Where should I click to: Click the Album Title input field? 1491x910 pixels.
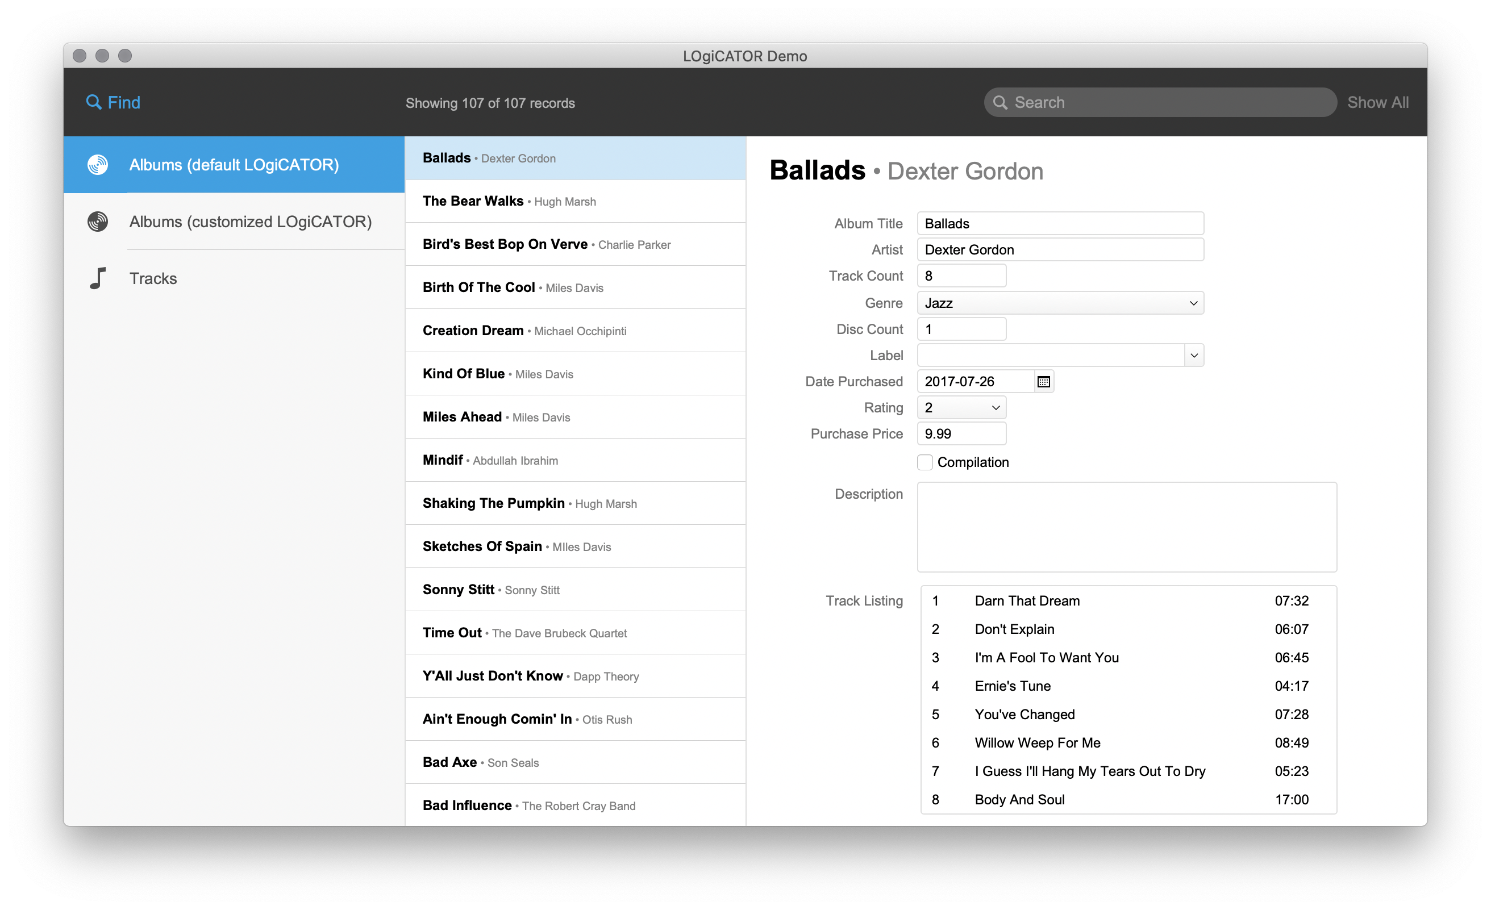[x=1060, y=223]
